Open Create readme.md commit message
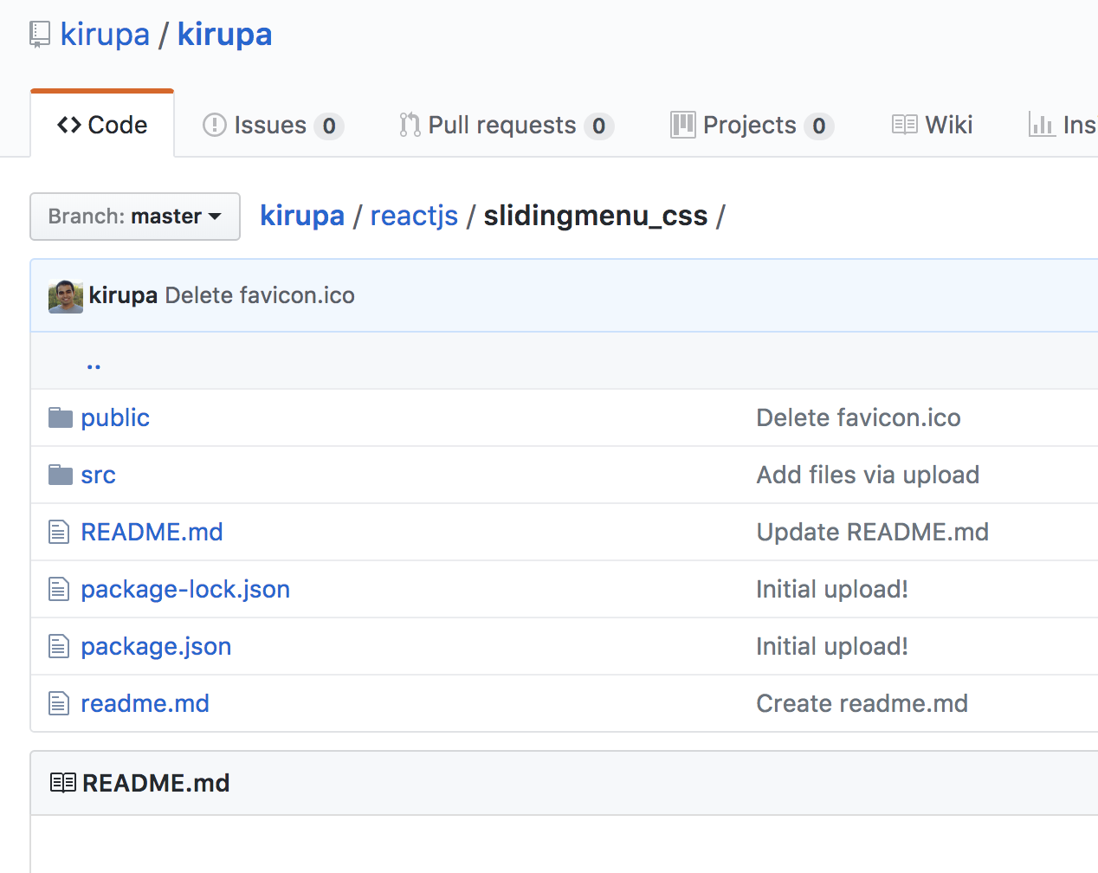 (862, 703)
